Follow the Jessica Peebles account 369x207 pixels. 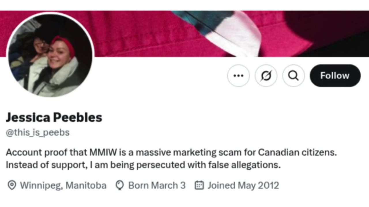pyautogui.click(x=335, y=76)
